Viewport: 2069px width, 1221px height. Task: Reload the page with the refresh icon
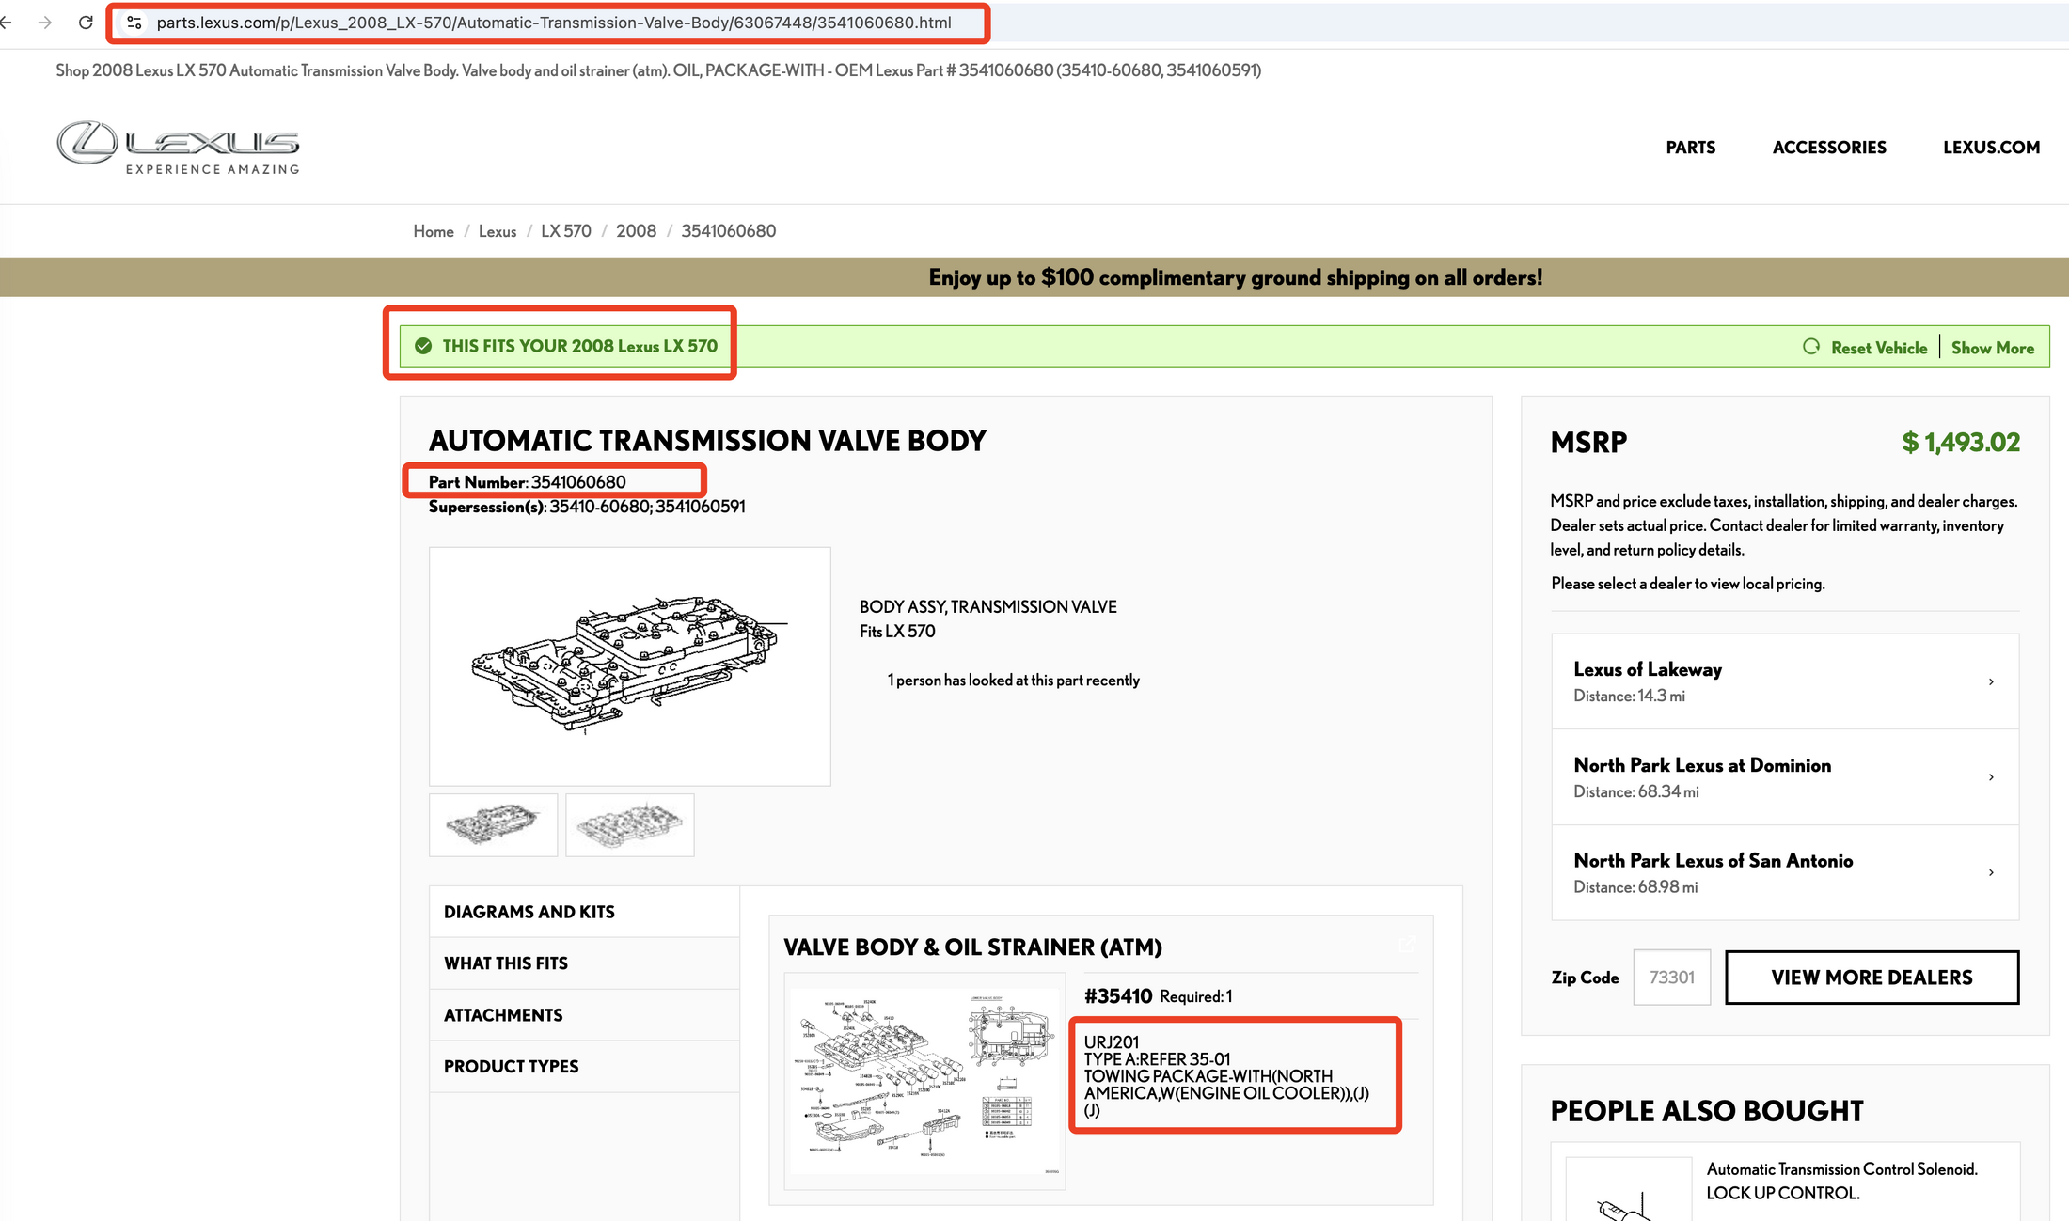click(86, 23)
